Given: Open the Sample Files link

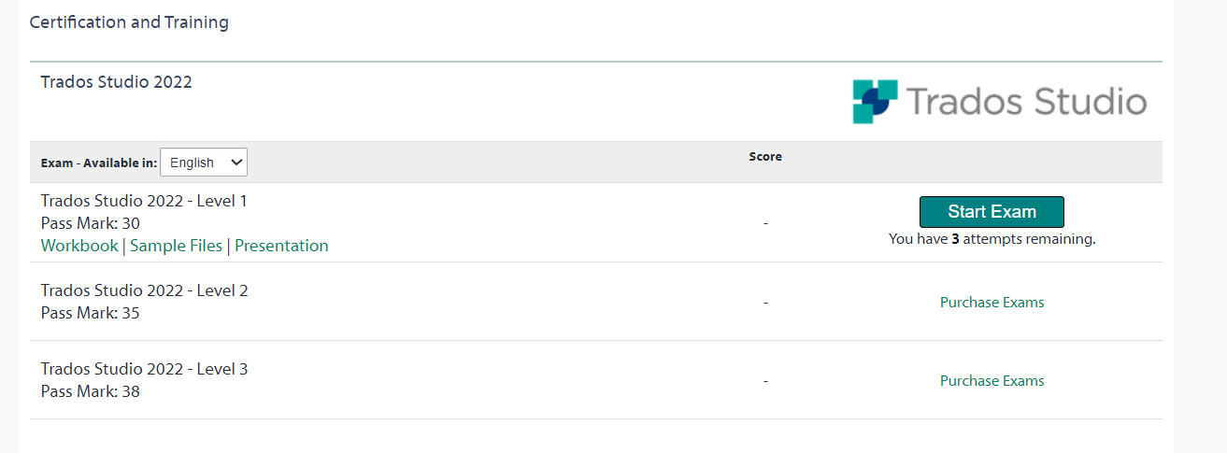Looking at the screenshot, I should [177, 246].
